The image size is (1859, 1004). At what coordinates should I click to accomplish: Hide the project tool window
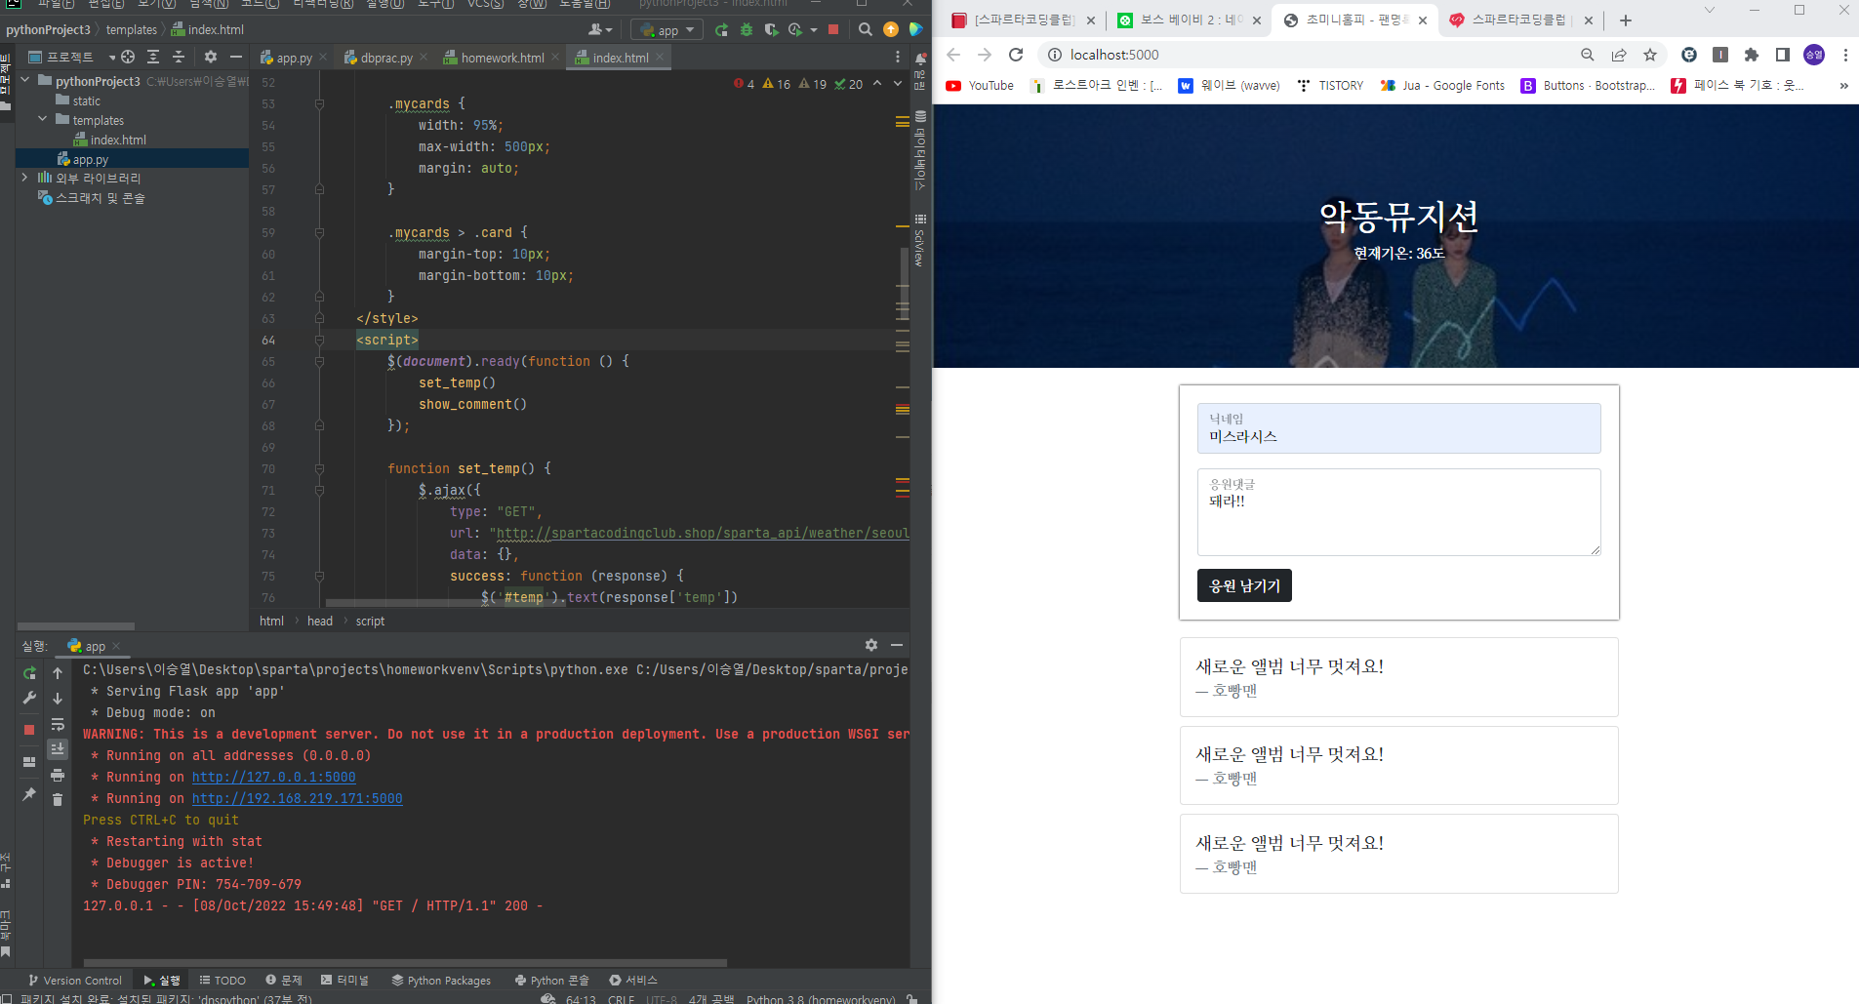click(x=235, y=57)
